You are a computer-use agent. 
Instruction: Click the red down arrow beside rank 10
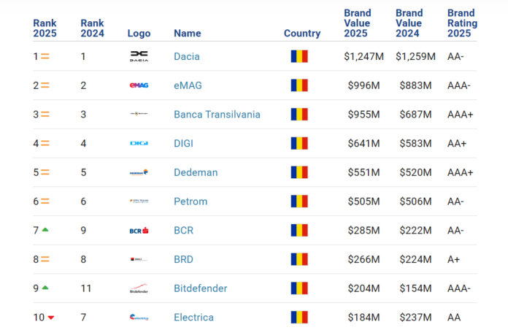click(50, 317)
